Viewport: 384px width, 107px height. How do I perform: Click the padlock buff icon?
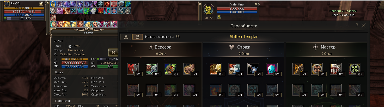(53, 4)
